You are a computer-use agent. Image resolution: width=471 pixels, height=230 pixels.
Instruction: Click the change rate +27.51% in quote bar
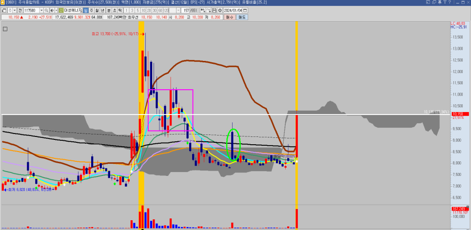46,17
